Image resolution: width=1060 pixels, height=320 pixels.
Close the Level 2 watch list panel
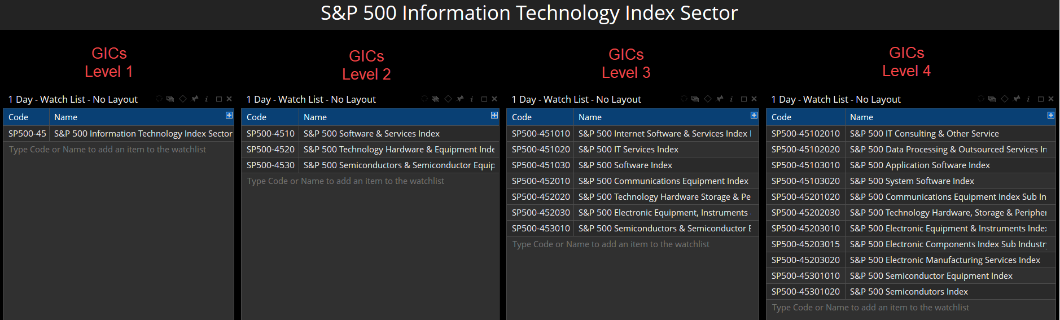(x=494, y=99)
